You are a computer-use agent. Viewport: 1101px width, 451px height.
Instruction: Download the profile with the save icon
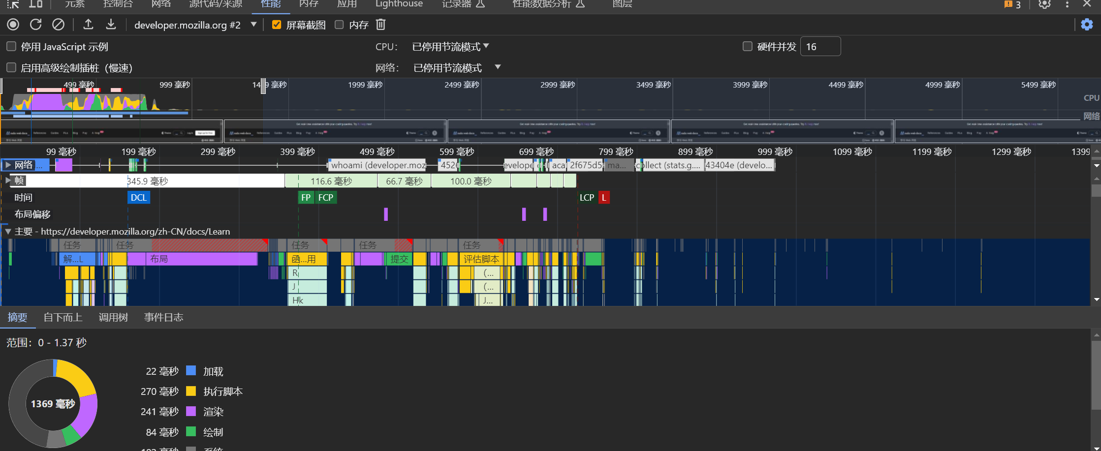[x=111, y=24]
